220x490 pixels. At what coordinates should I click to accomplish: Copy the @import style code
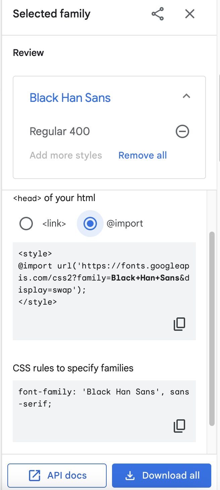[x=179, y=324]
